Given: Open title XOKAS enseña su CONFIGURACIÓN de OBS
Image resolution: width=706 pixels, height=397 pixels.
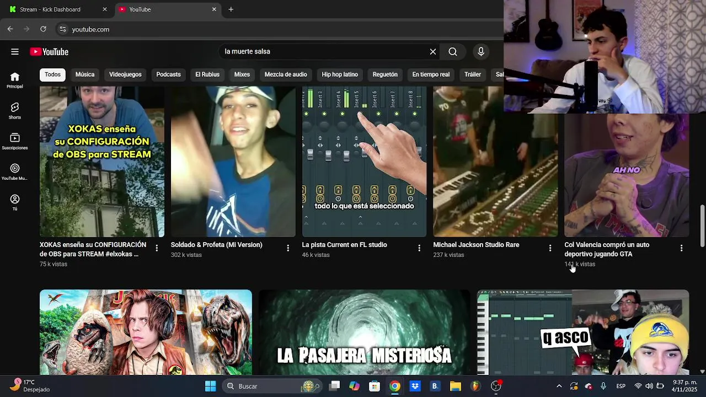Looking at the screenshot, I should click(93, 249).
